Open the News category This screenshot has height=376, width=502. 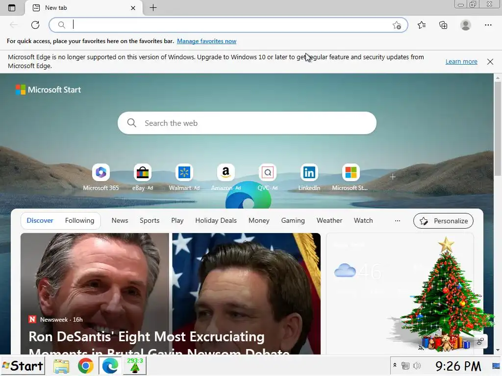pos(120,221)
